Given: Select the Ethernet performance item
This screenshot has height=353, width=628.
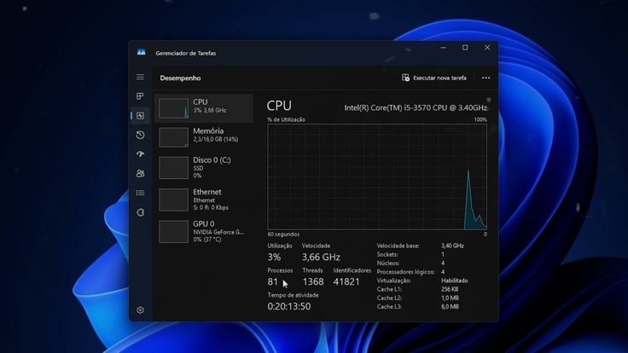Looking at the screenshot, I should [x=204, y=200].
